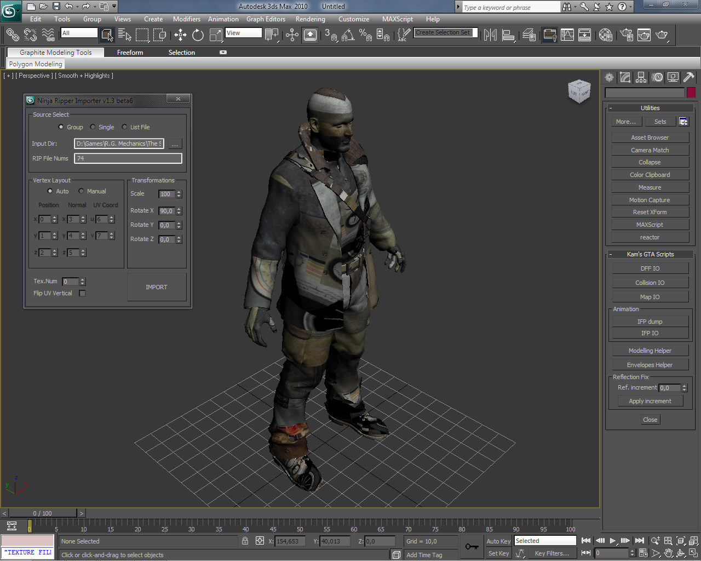Collapse the Kam's GTA Scripts rollout
The image size is (701, 561).
pos(650,254)
